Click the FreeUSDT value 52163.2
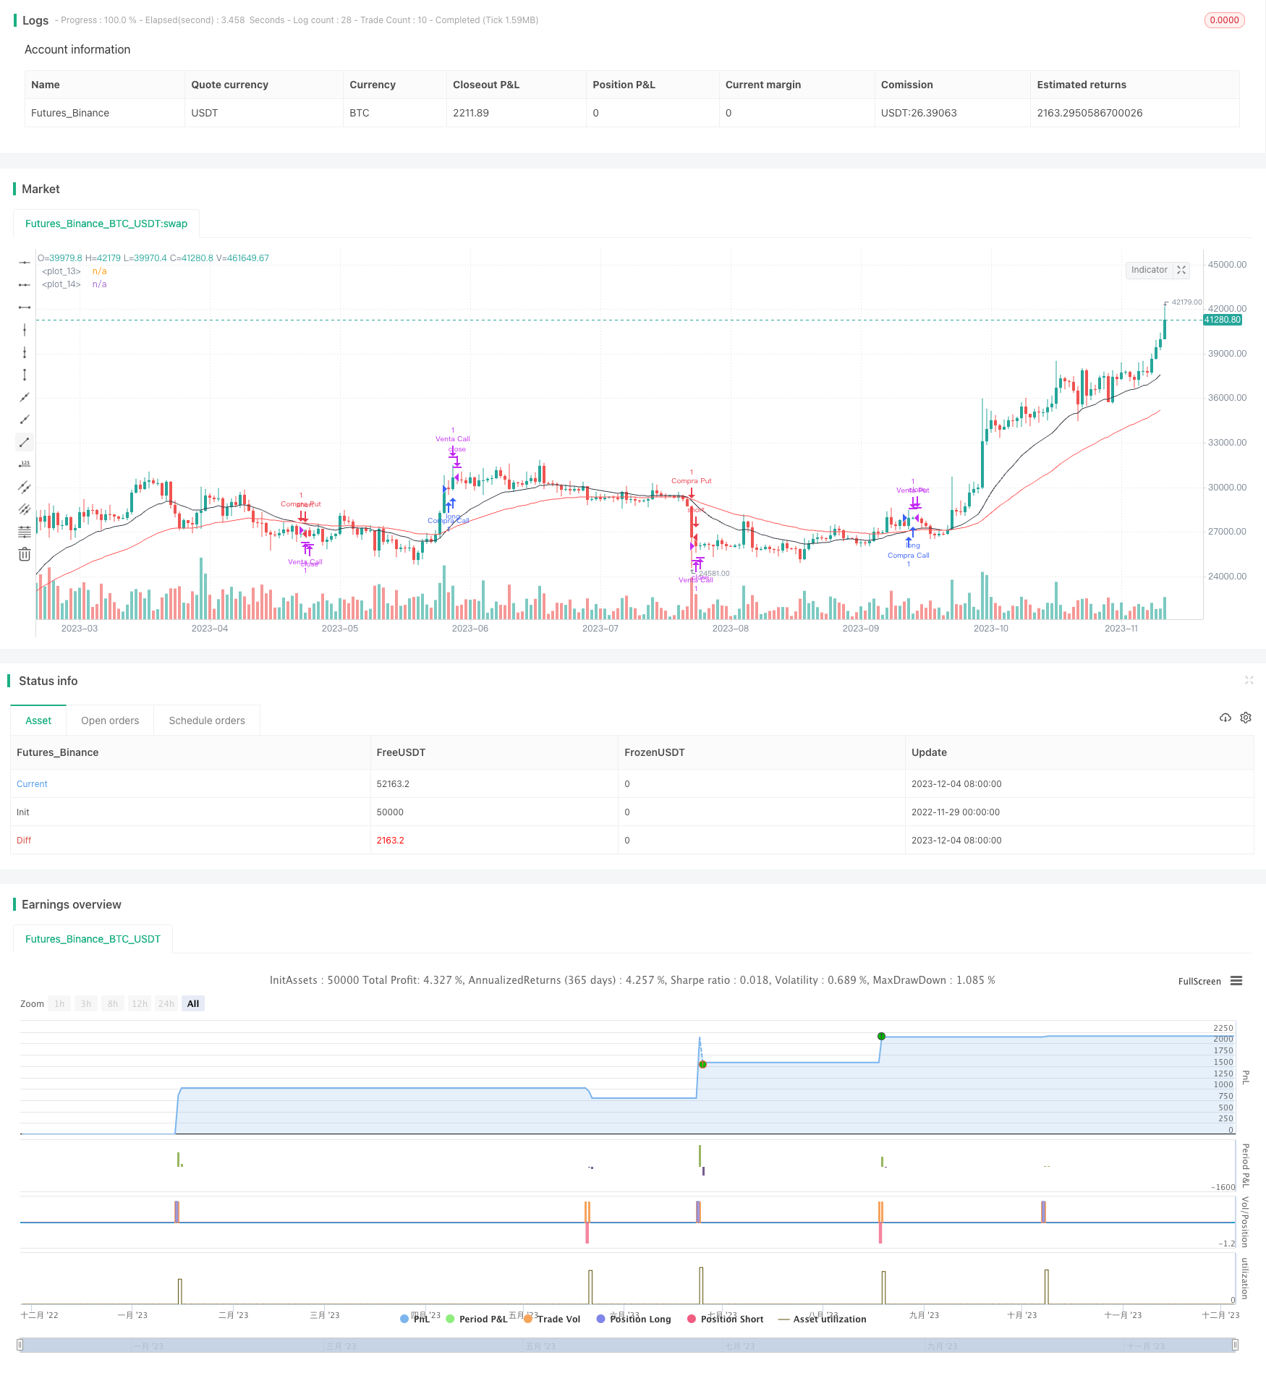This screenshot has width=1266, height=1373. click(393, 784)
